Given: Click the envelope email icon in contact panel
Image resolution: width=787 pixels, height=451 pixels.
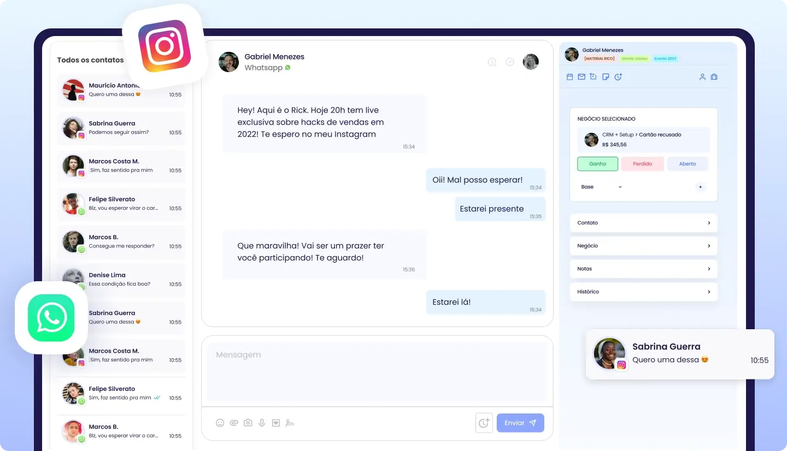Looking at the screenshot, I should 582,77.
